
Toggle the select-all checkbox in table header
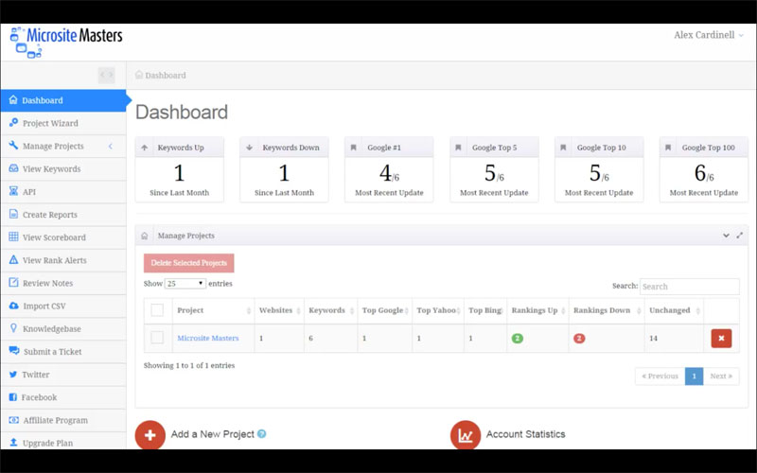[x=157, y=310]
